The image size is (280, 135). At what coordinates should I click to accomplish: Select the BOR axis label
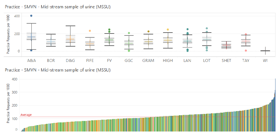51,61
